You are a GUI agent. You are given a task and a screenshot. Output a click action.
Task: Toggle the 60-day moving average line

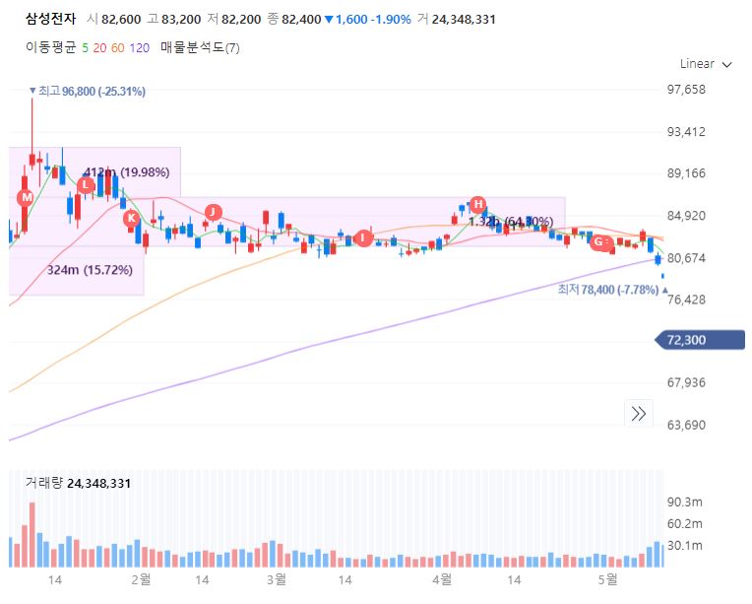pos(117,48)
